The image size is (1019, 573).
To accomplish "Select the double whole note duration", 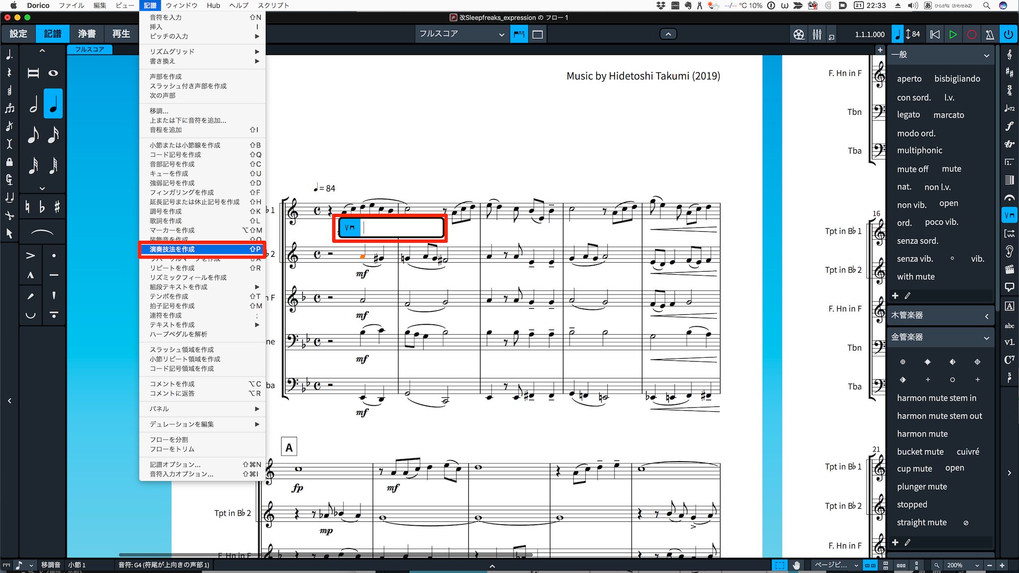I will [x=33, y=73].
